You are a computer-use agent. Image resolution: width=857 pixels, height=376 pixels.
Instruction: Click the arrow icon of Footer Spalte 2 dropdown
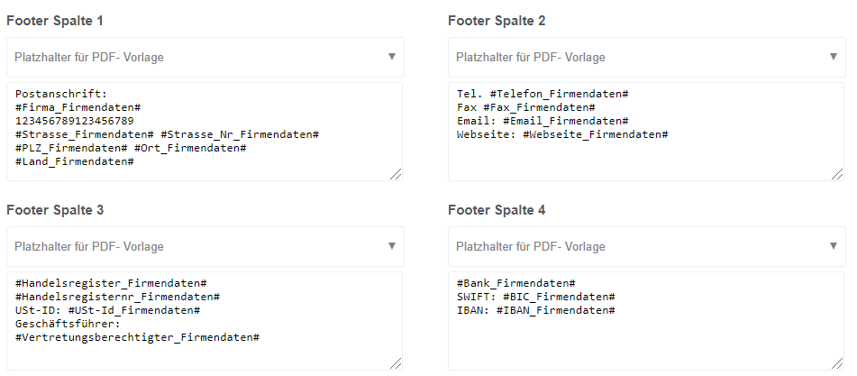[x=833, y=56]
